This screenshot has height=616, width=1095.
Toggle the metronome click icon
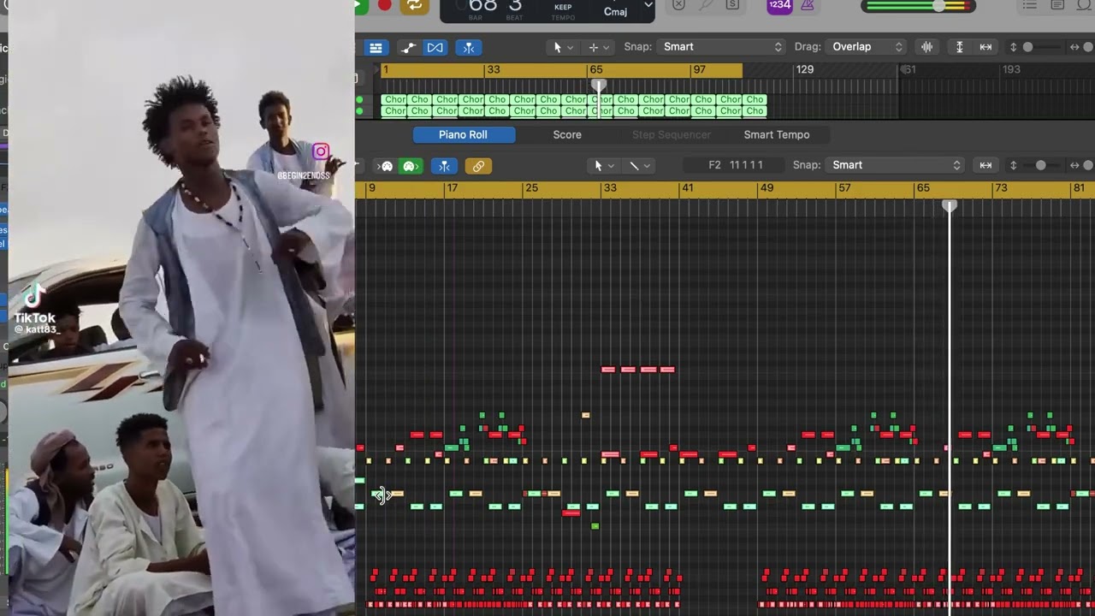[x=806, y=6]
